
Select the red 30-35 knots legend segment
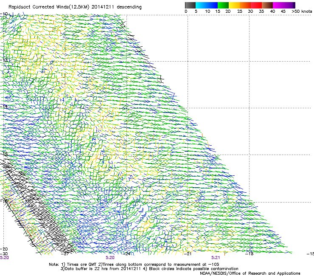point(256,5)
